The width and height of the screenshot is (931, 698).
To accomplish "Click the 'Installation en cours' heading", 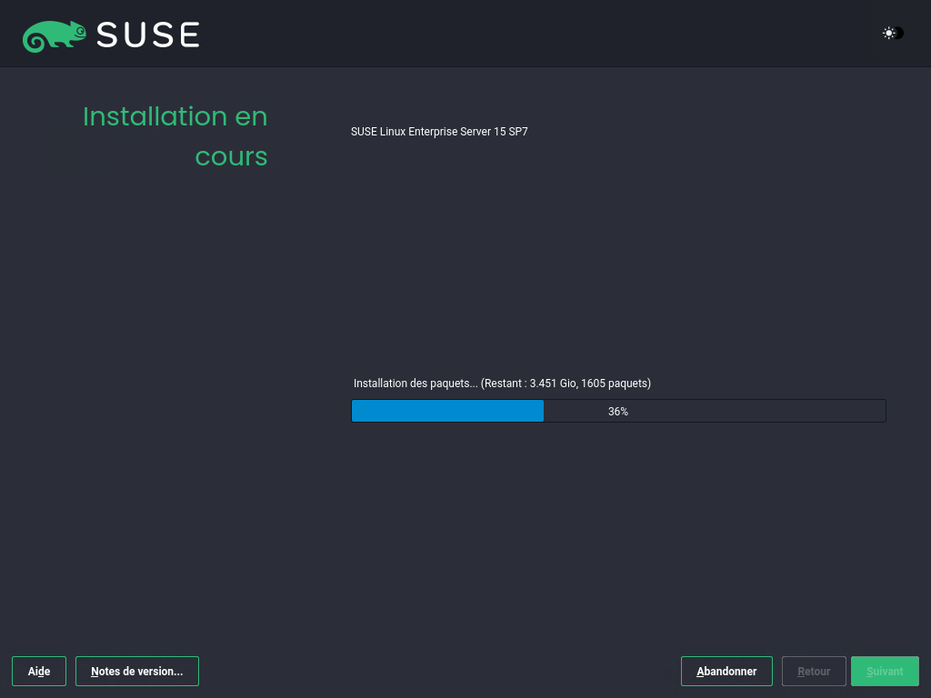I will click(175, 136).
